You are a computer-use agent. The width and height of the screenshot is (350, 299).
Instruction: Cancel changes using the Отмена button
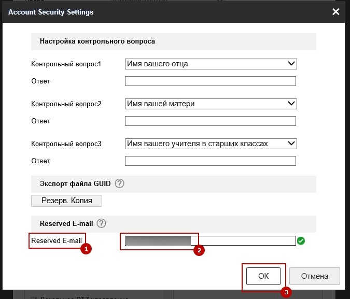(x=314, y=276)
